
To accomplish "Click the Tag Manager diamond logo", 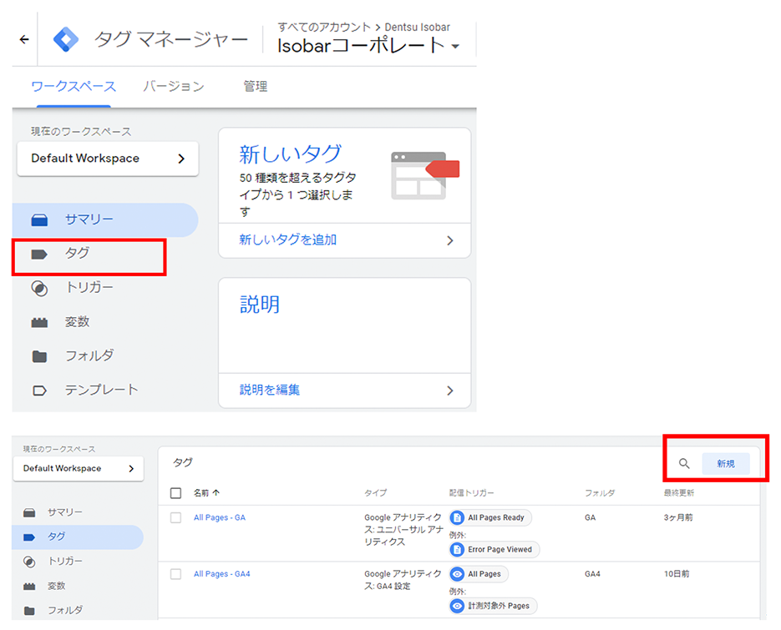I will (66, 39).
